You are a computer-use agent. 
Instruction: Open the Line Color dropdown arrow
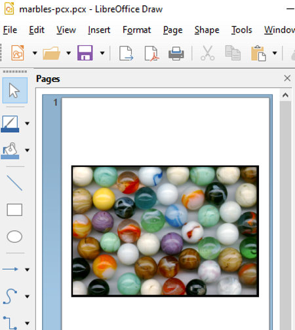28,124
